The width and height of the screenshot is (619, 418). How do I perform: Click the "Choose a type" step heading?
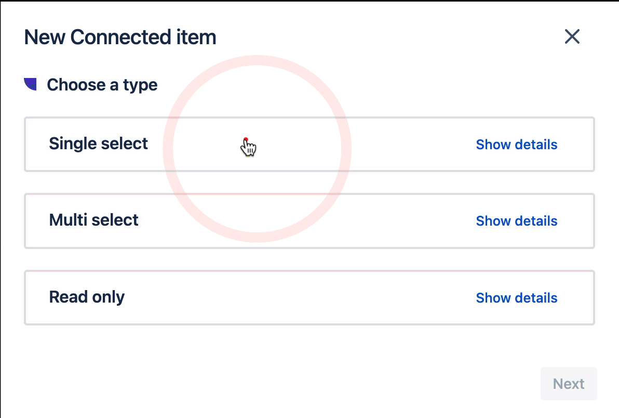pos(102,85)
